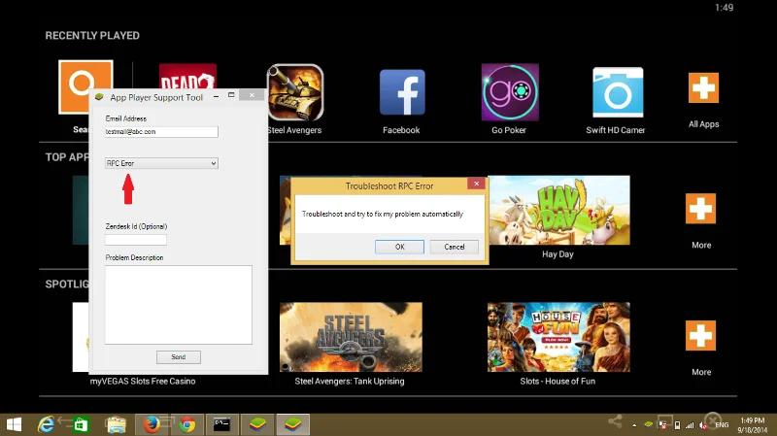Click myVEGAS Slots Free Casino label

(143, 381)
